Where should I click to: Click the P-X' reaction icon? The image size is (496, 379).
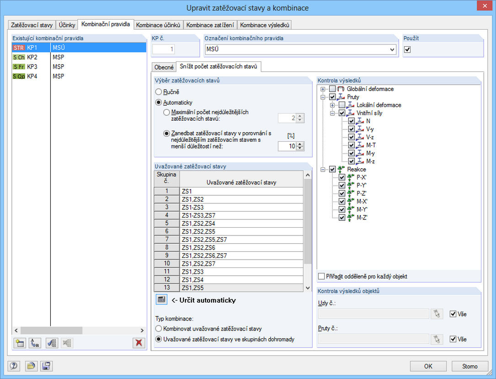(351, 177)
